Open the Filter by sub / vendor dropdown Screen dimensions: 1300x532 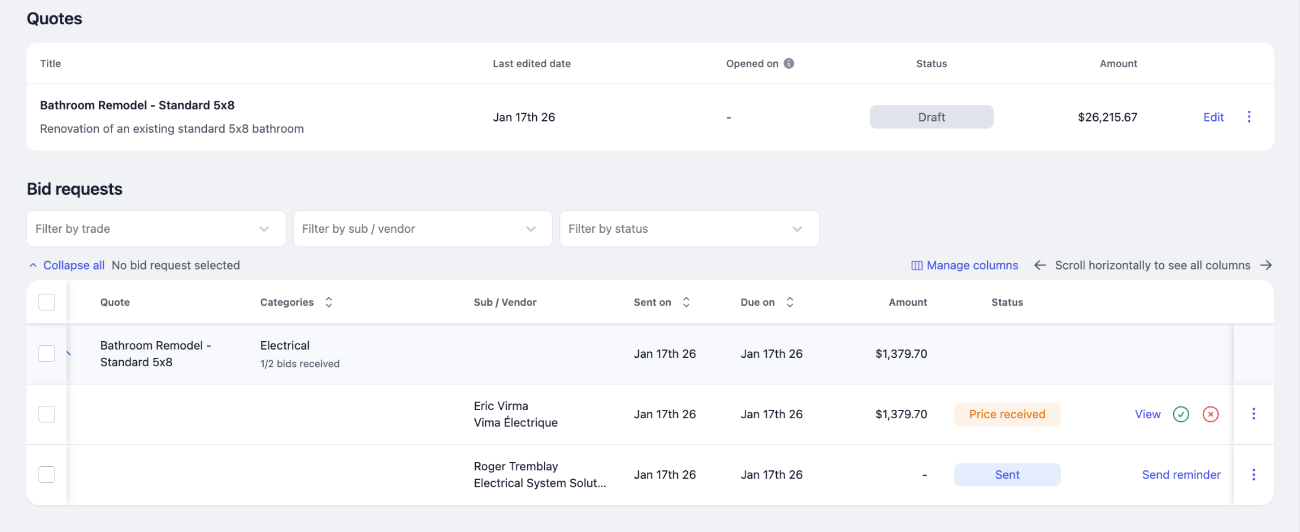[422, 229]
